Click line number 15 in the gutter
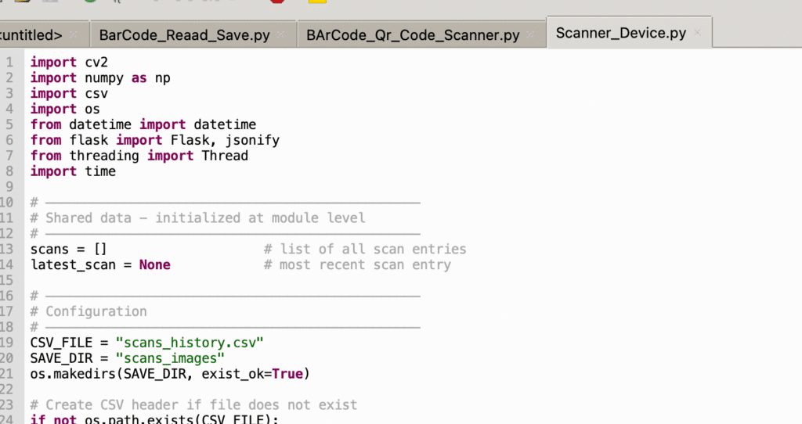The width and height of the screenshot is (802, 424). [x=6, y=281]
